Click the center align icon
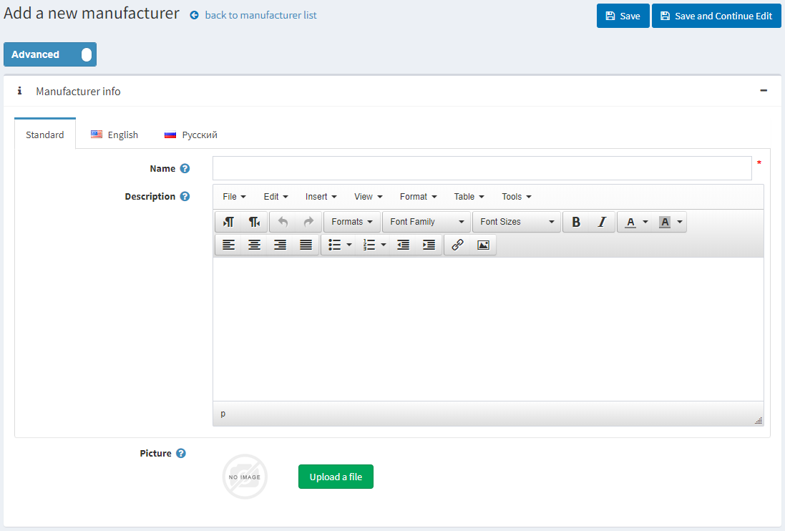 click(x=254, y=245)
